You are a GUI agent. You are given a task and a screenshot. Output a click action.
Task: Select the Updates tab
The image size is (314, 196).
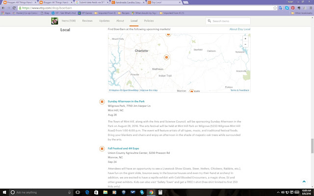coord(105,21)
